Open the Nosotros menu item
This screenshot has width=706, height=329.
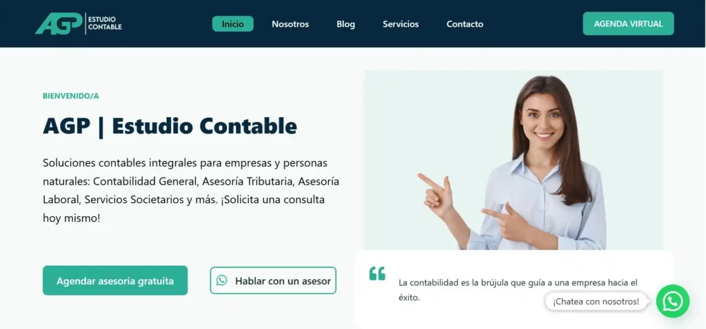[290, 24]
